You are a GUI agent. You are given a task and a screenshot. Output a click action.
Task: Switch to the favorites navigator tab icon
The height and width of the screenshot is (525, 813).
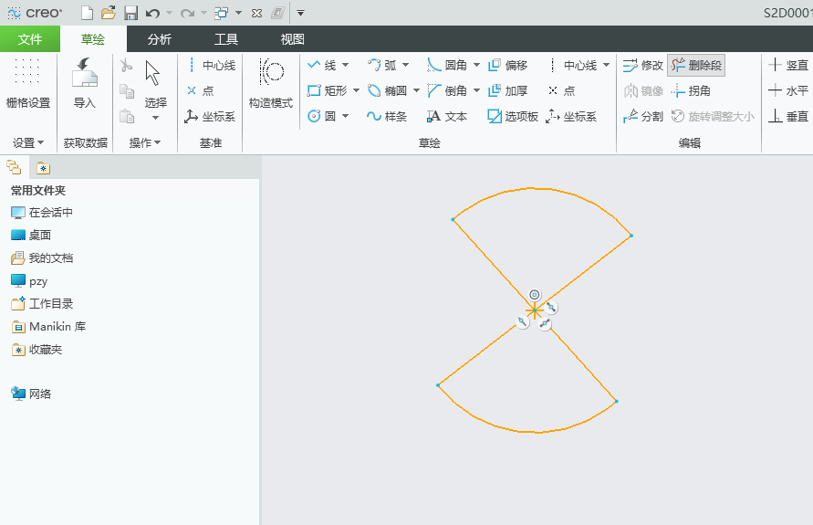43,168
